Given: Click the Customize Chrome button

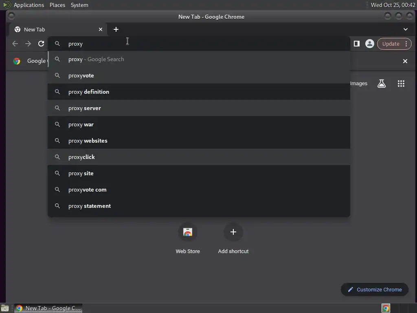Looking at the screenshot, I should tap(375, 290).
